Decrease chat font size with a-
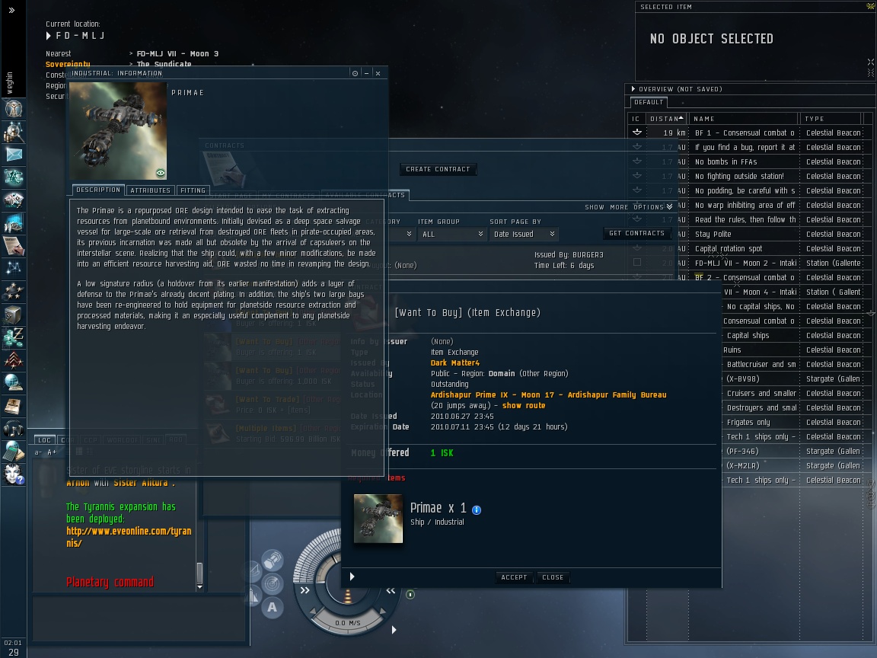877x658 pixels. pyautogui.click(x=38, y=452)
